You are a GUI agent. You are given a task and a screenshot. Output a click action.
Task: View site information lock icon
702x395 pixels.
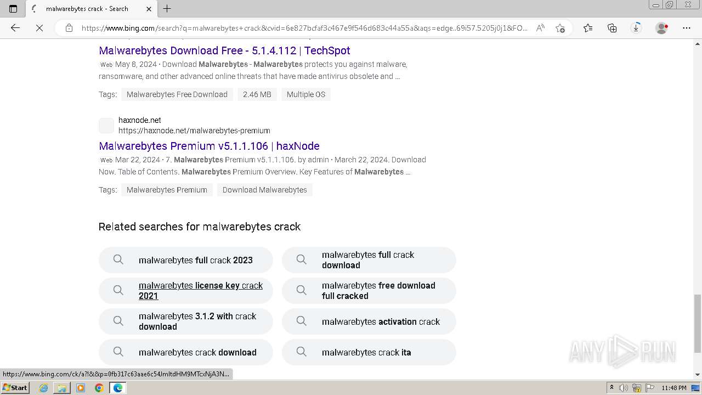pyautogui.click(x=69, y=28)
